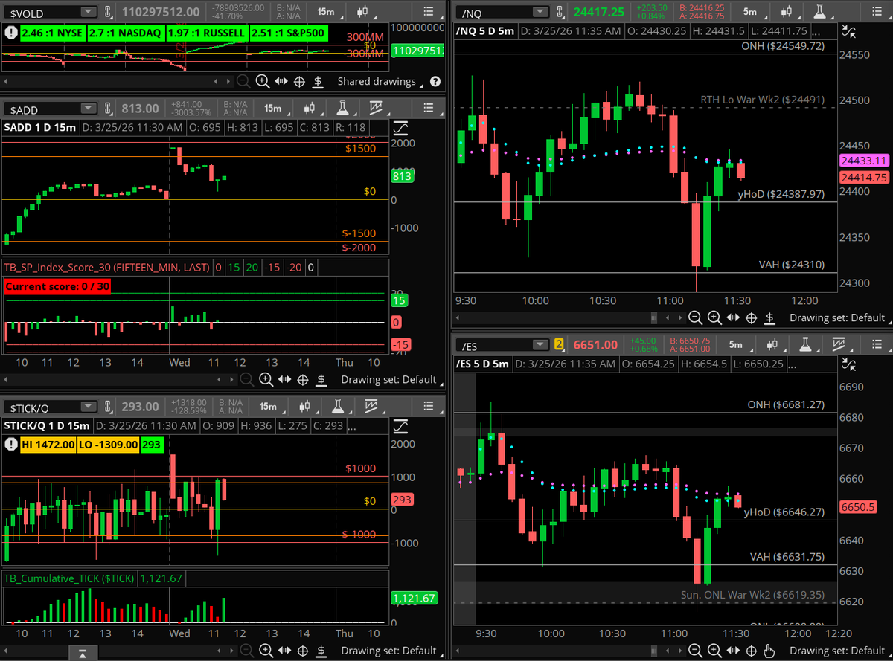Click the alert exclamation icon on $TICK/Q chart

tap(12, 444)
